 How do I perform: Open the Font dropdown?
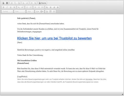coord(20,11)
